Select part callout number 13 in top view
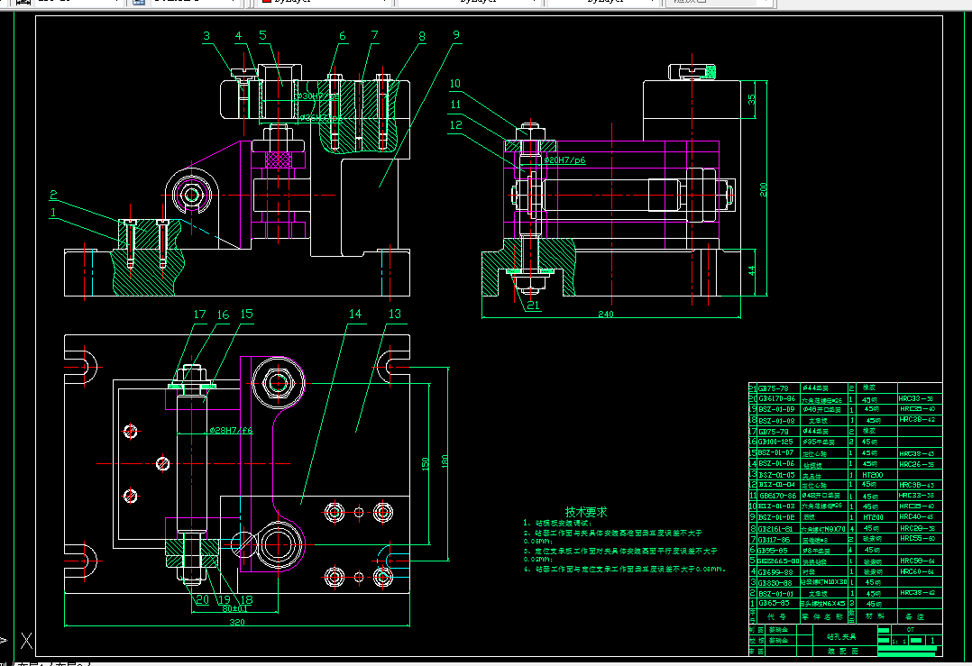 point(395,315)
